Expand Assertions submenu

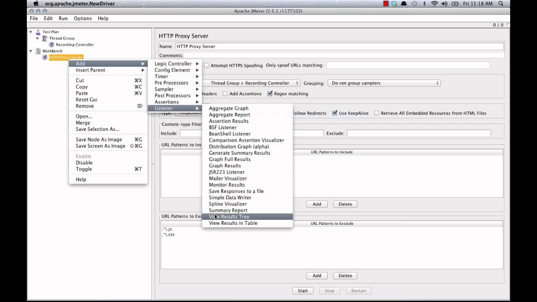[175, 102]
